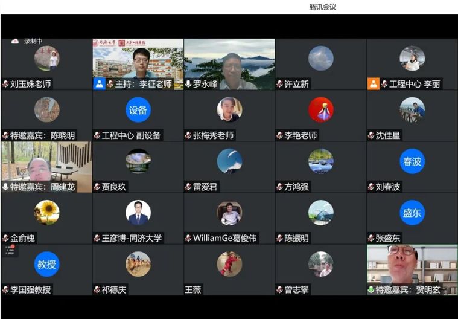Screen dimensions: 458x319
Task: Click the name label 沈佳星
Action: 387,135
